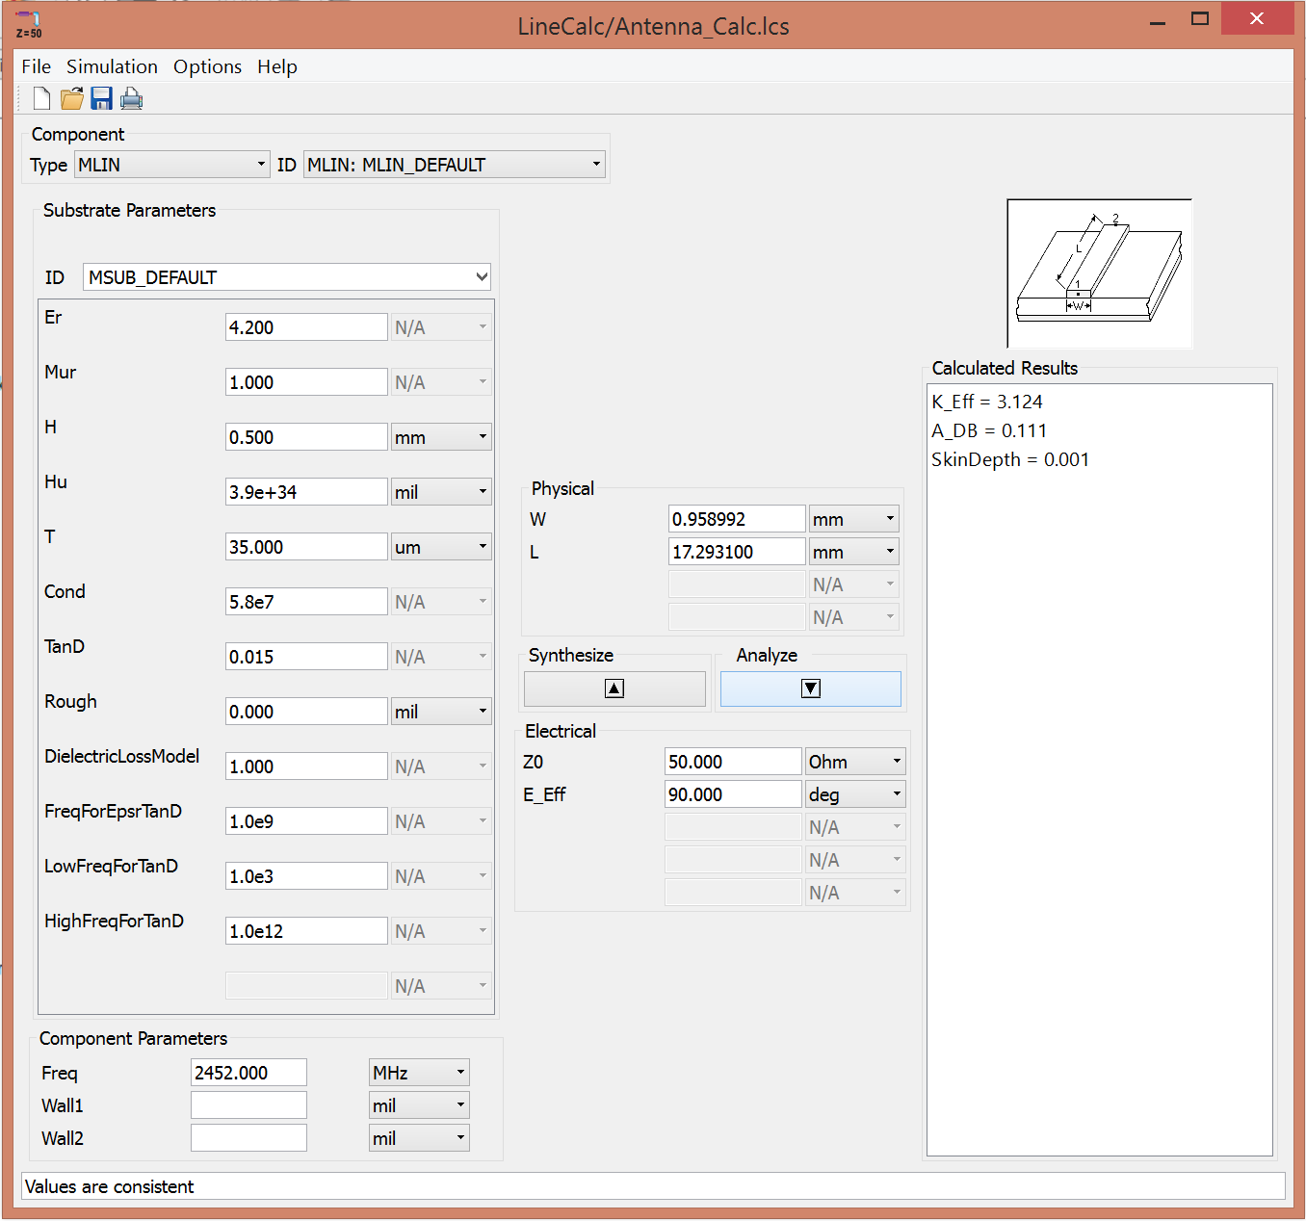Screen dimensions: 1306x1221
Task: Change the W unit mm dropdown
Action: coord(854,519)
